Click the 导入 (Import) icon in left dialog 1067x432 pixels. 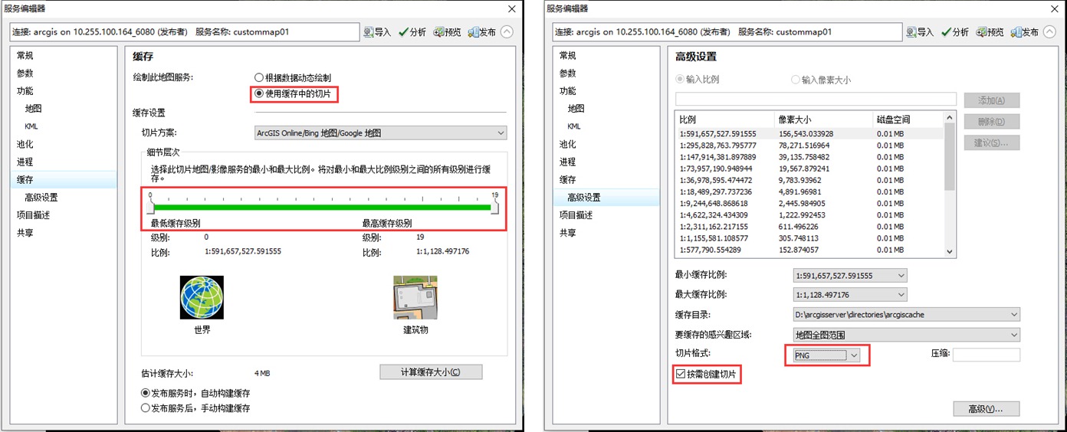(370, 32)
